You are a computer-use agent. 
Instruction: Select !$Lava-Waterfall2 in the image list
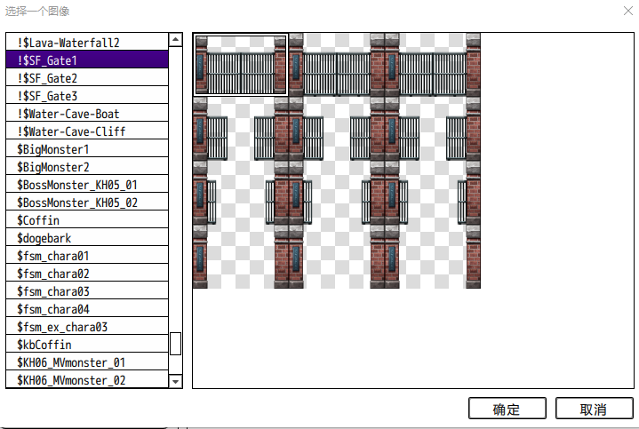click(x=87, y=42)
